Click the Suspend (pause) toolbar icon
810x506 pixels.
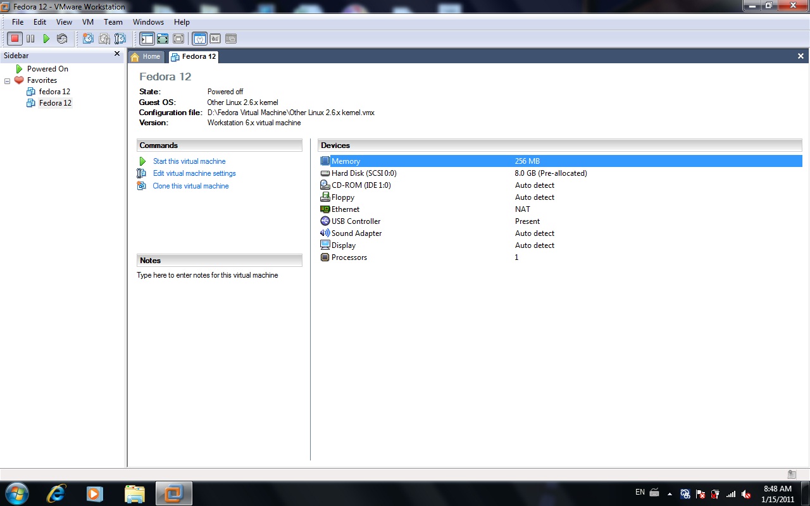30,39
